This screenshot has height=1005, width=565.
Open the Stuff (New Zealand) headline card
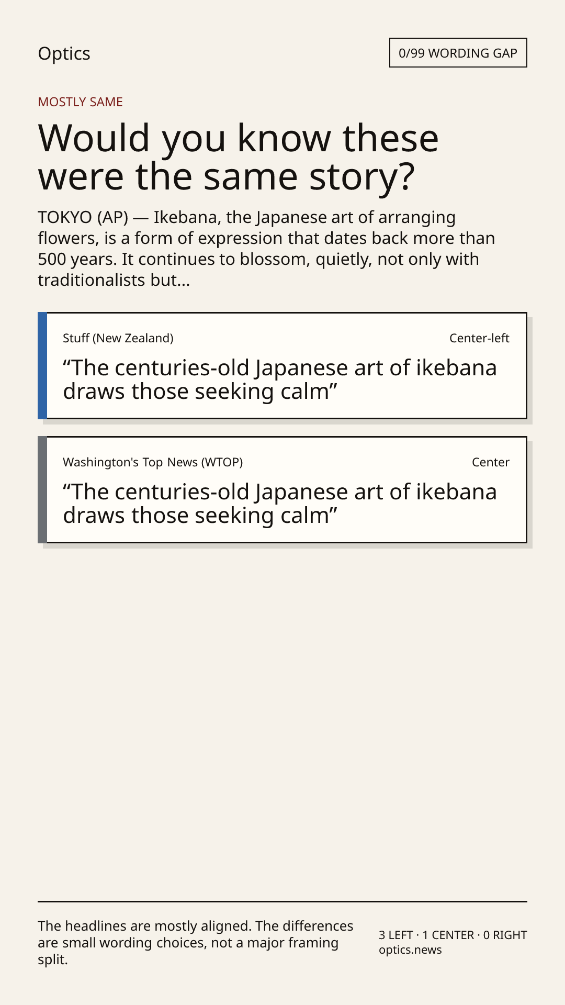point(282,365)
